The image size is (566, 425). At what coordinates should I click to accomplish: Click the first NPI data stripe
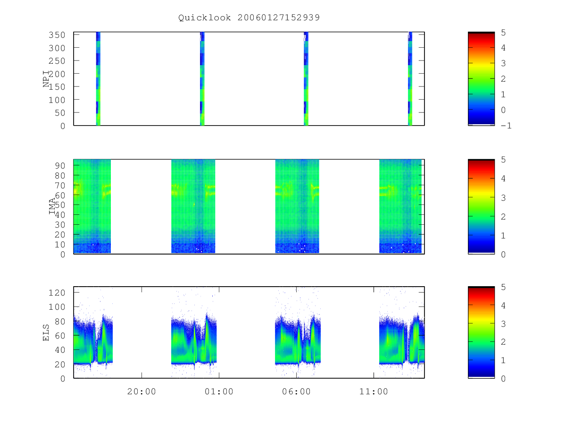(x=98, y=79)
